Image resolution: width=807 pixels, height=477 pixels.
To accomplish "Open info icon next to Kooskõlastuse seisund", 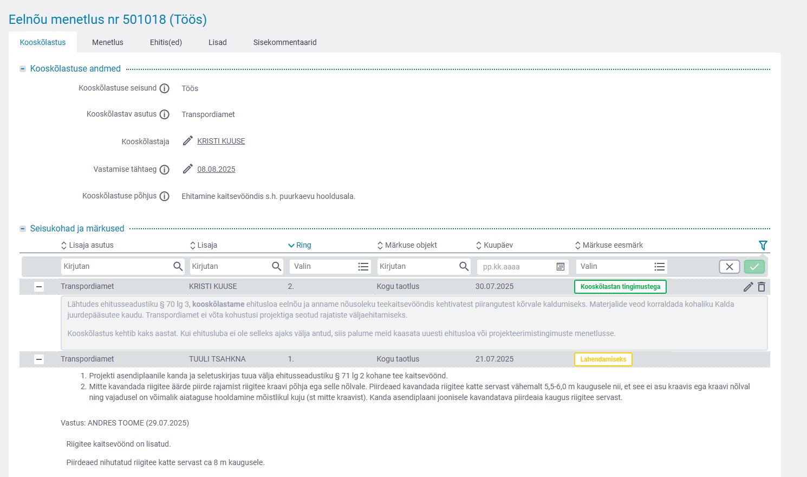I will click(165, 88).
